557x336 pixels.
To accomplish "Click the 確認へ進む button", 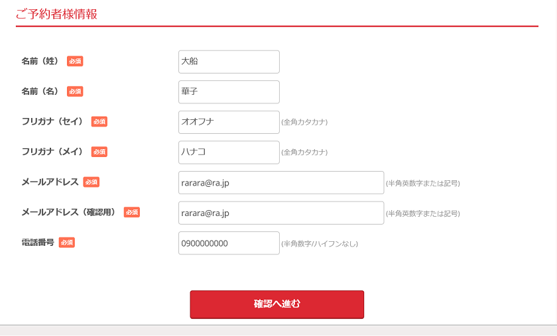I will [277, 304].
